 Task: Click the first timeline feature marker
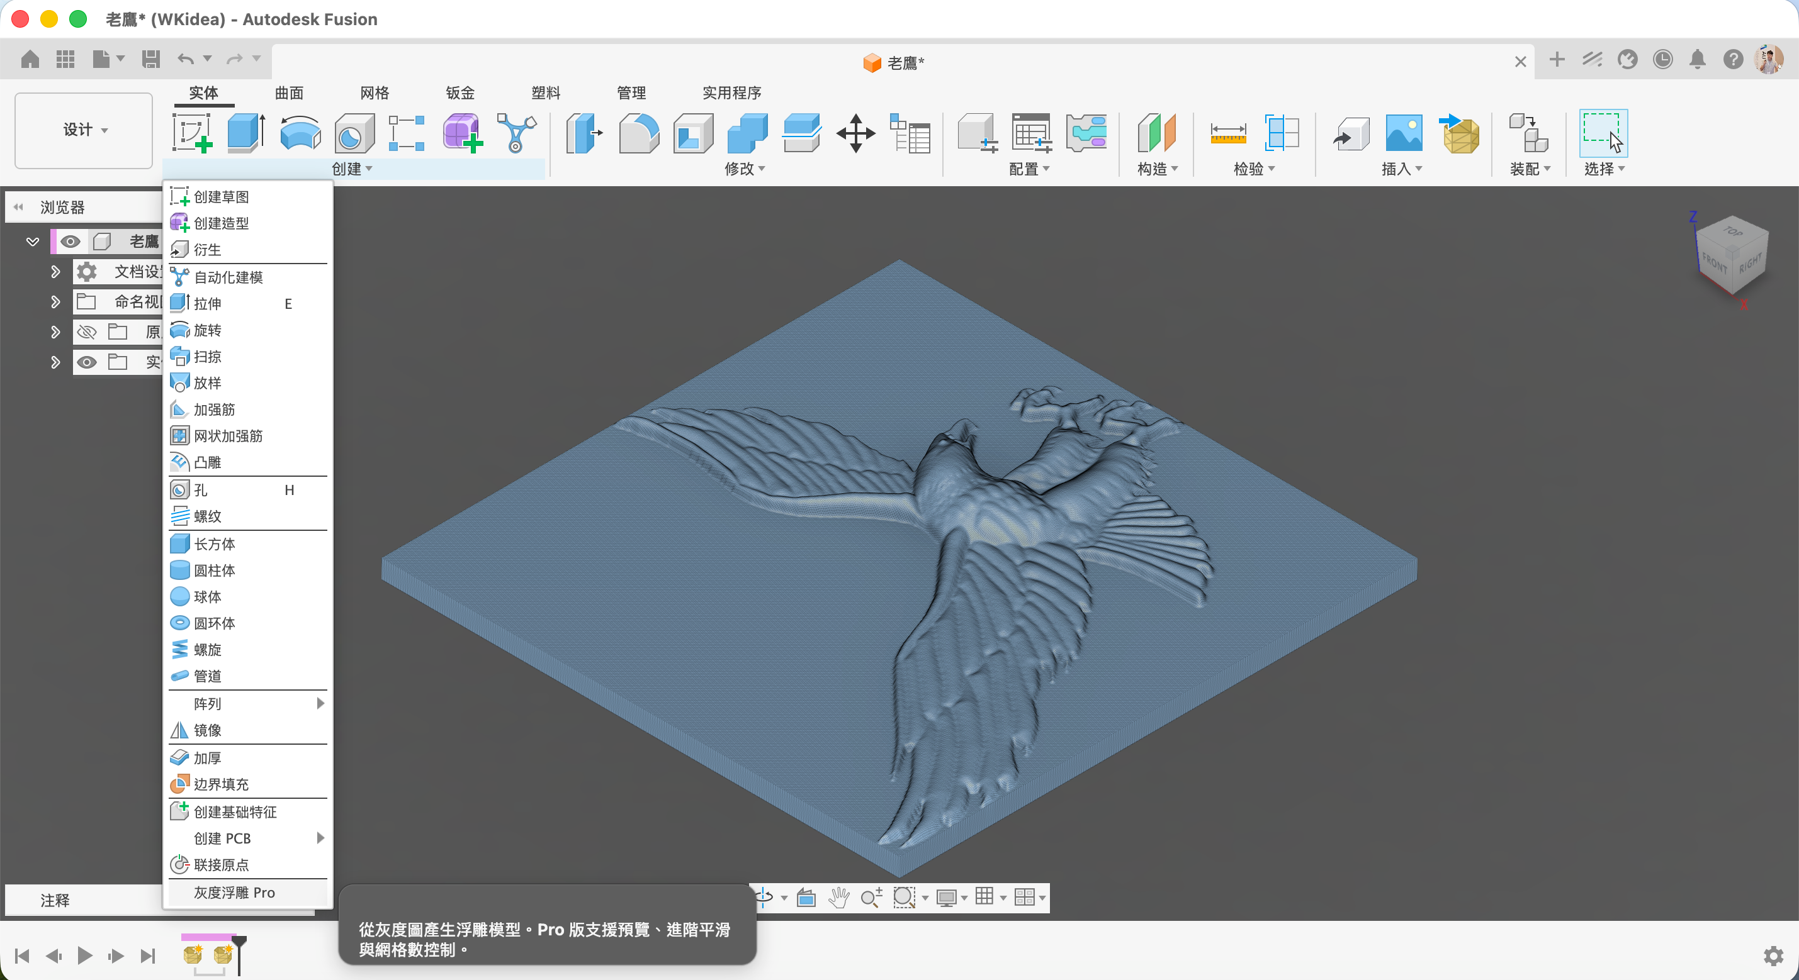point(193,954)
